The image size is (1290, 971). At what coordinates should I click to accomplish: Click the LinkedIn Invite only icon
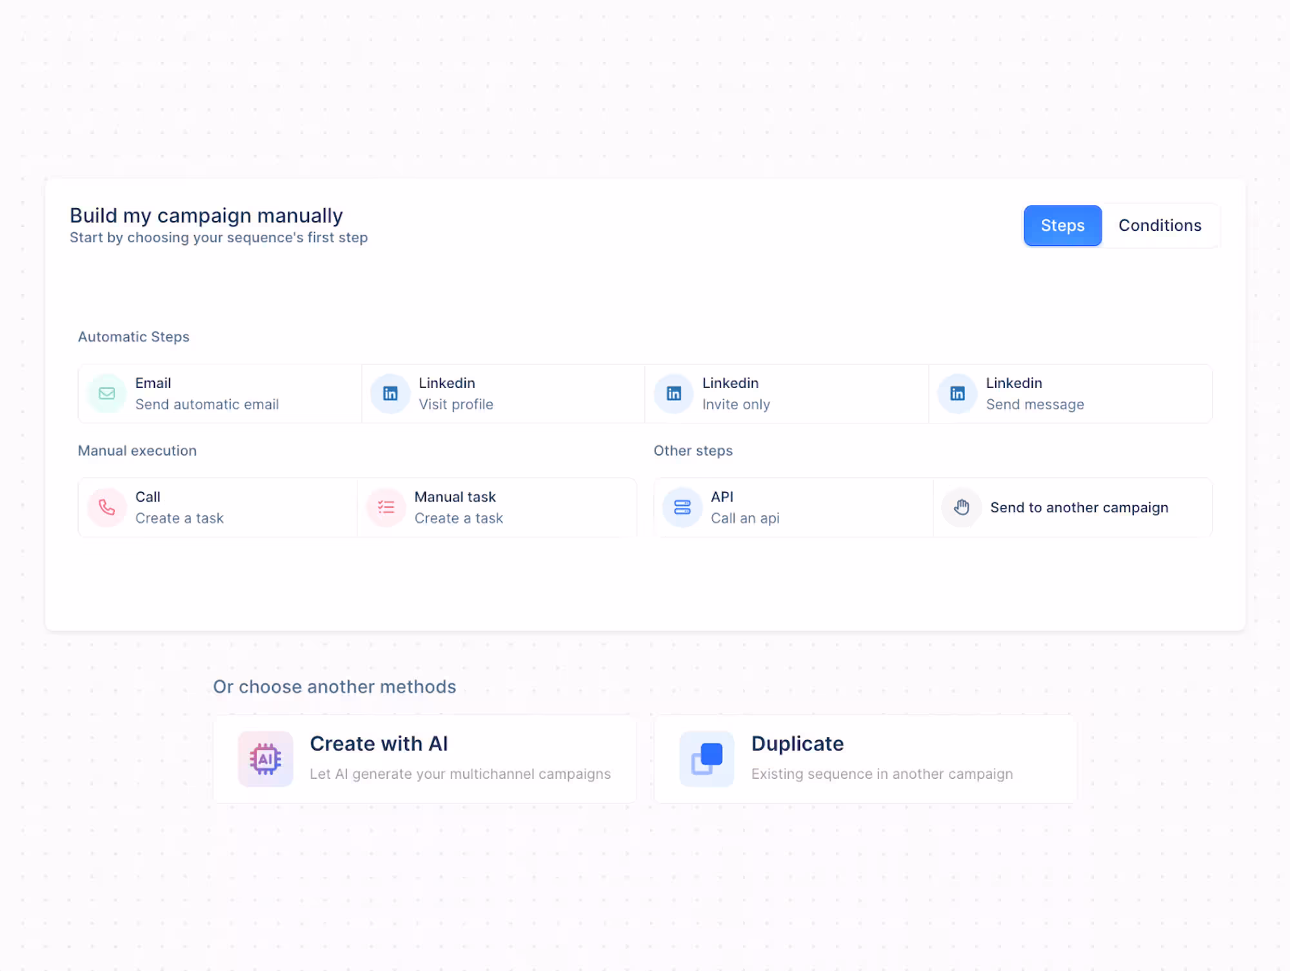point(673,393)
